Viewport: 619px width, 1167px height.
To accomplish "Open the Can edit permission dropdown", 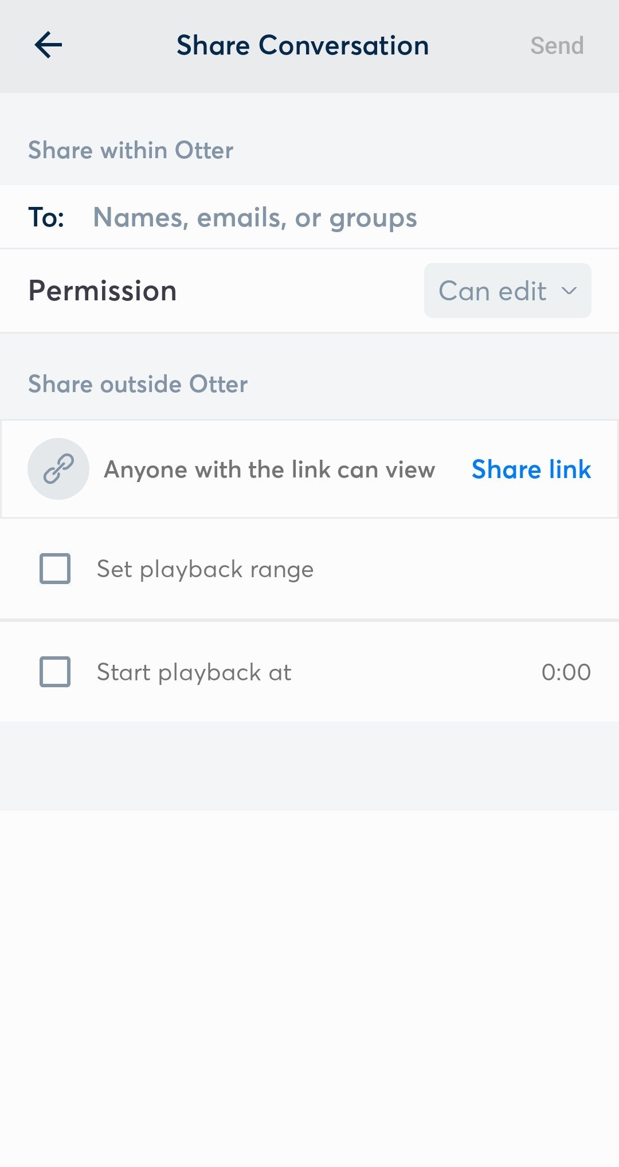I will click(x=507, y=291).
